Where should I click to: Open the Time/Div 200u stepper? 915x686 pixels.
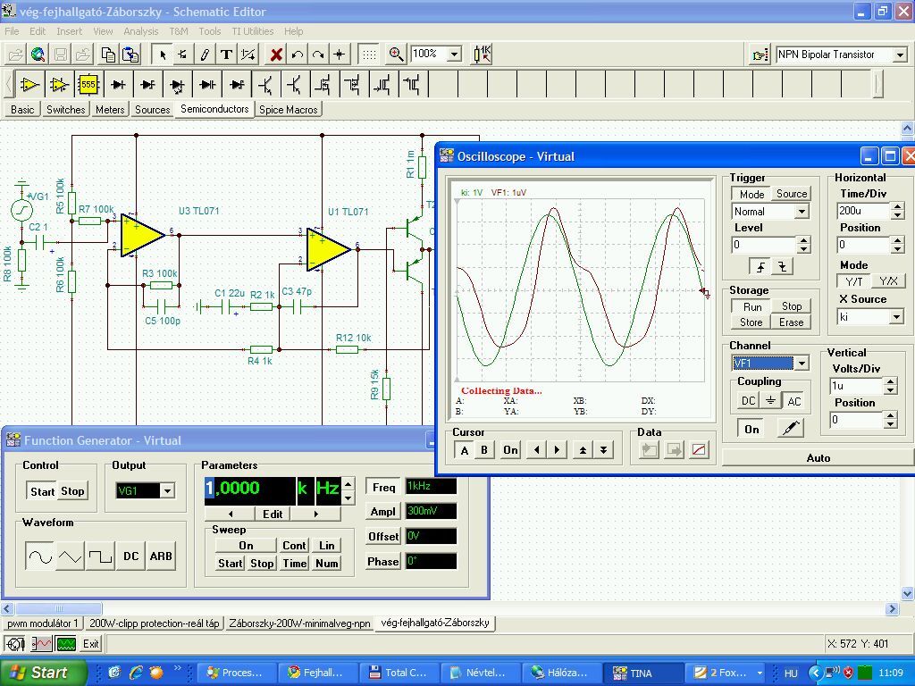tap(897, 210)
